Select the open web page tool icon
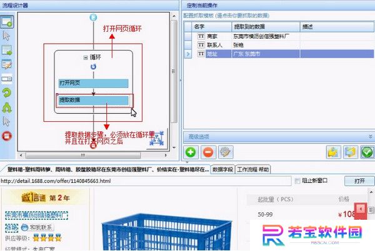The height and width of the screenshot is (251, 375). 7,22
